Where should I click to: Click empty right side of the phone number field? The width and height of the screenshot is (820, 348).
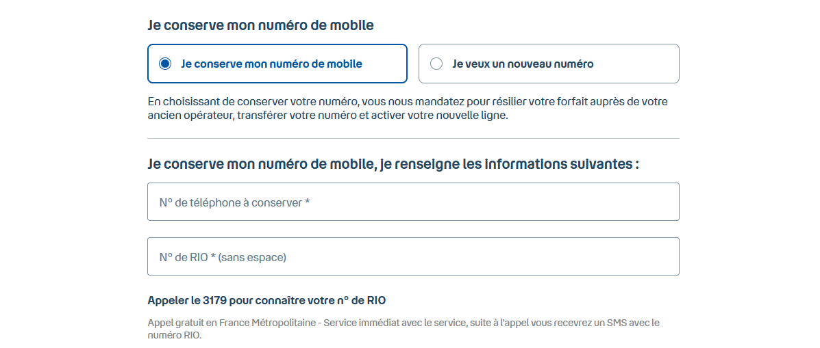point(582,202)
